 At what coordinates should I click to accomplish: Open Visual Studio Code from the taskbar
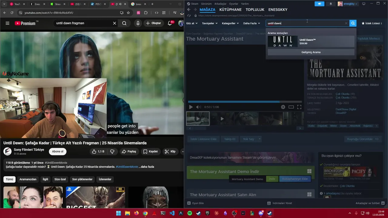point(172,213)
